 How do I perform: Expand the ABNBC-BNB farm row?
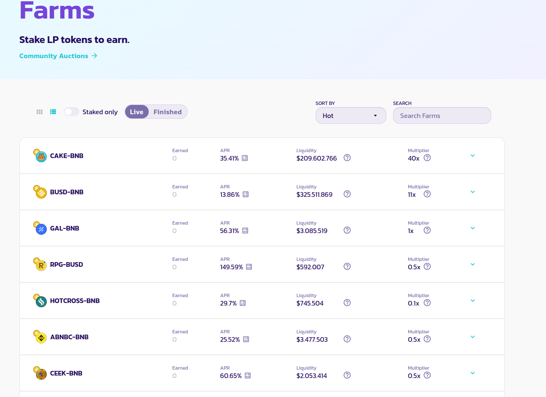pyautogui.click(x=473, y=337)
